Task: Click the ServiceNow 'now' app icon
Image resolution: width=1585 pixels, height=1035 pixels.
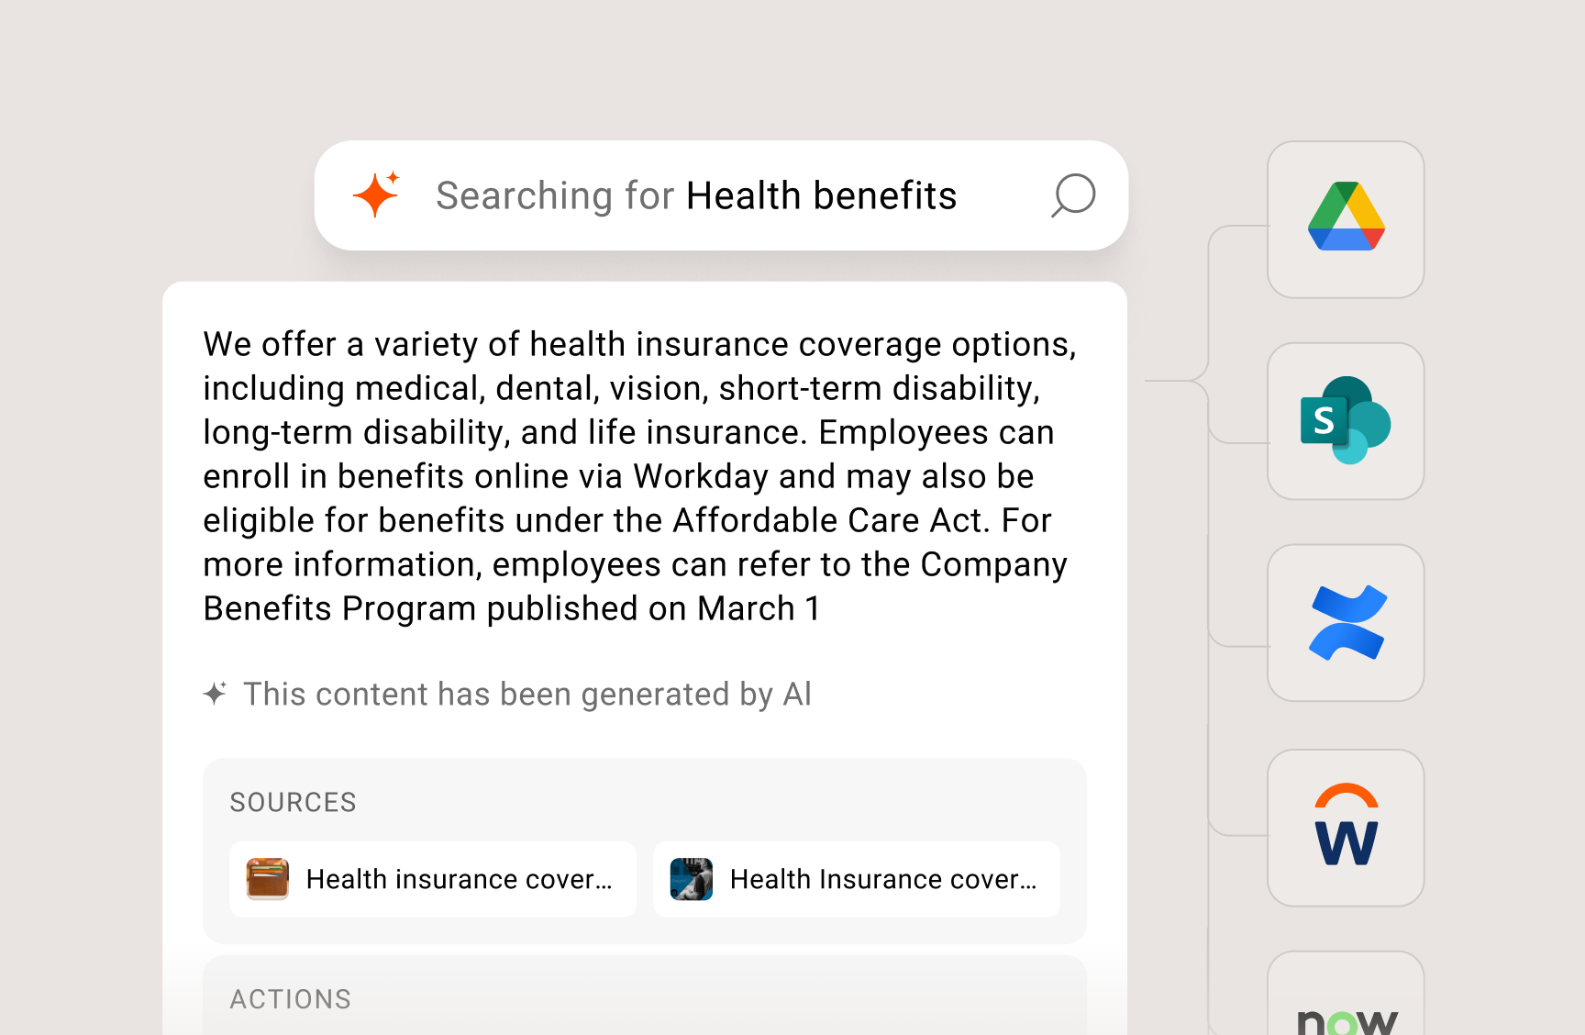Action: click(x=1345, y=1014)
